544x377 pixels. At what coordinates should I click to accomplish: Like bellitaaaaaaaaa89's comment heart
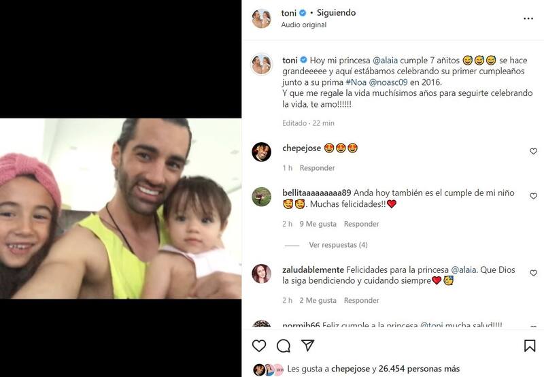(x=533, y=196)
